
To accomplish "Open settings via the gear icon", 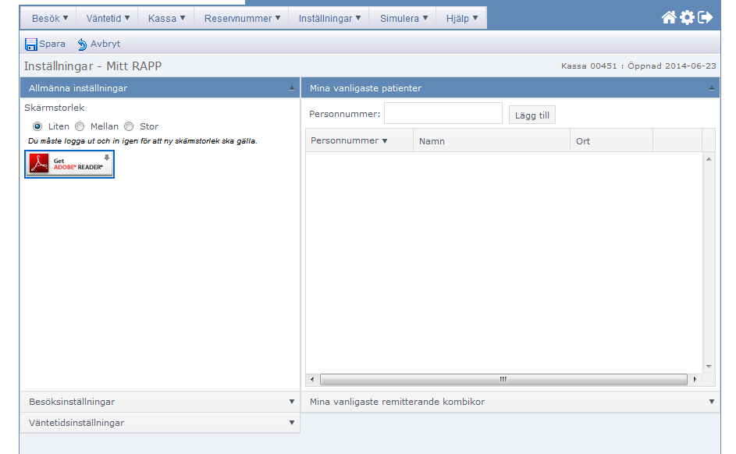I will [x=687, y=18].
